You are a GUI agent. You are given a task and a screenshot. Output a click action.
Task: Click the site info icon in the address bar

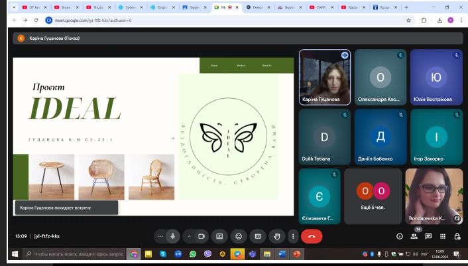click(48, 21)
